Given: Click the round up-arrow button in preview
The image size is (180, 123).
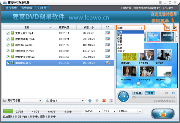Looking at the screenshot, I should coord(138,83).
